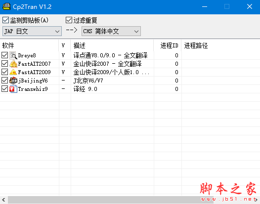Click description 金山快译2007 - 全文翻译
This screenshot has height=204, width=260.
(x=107, y=64)
